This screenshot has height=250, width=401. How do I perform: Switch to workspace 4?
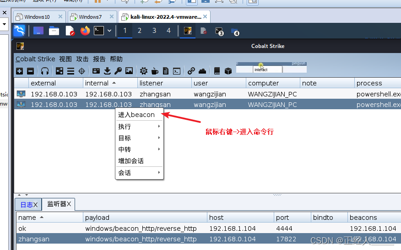point(168,31)
